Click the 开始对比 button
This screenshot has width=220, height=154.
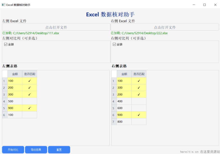pyautogui.click(x=13, y=150)
